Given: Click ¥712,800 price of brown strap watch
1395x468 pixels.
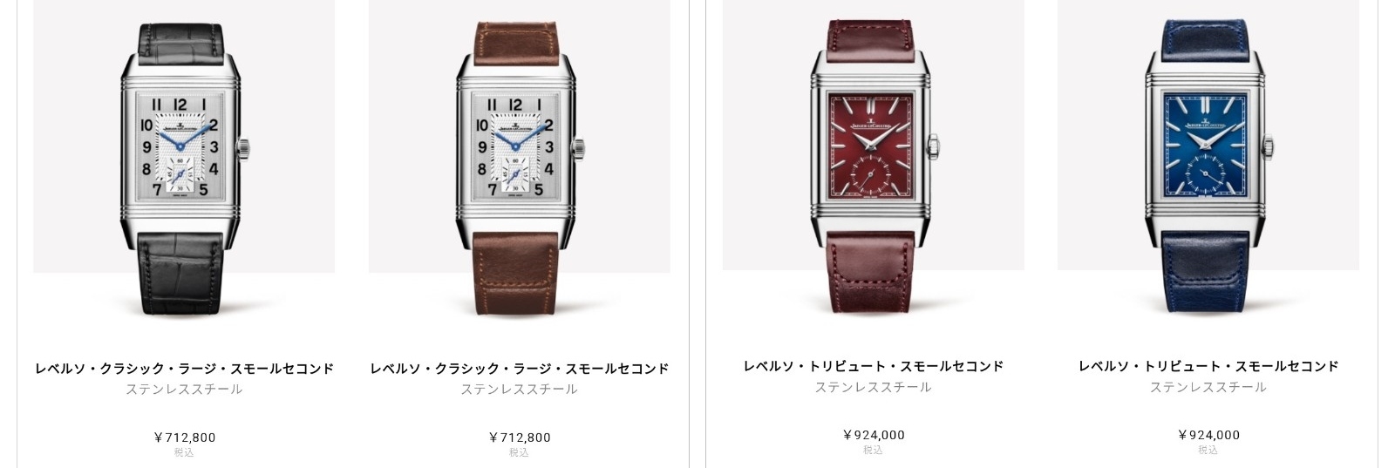Looking at the screenshot, I should pyautogui.click(x=520, y=437).
